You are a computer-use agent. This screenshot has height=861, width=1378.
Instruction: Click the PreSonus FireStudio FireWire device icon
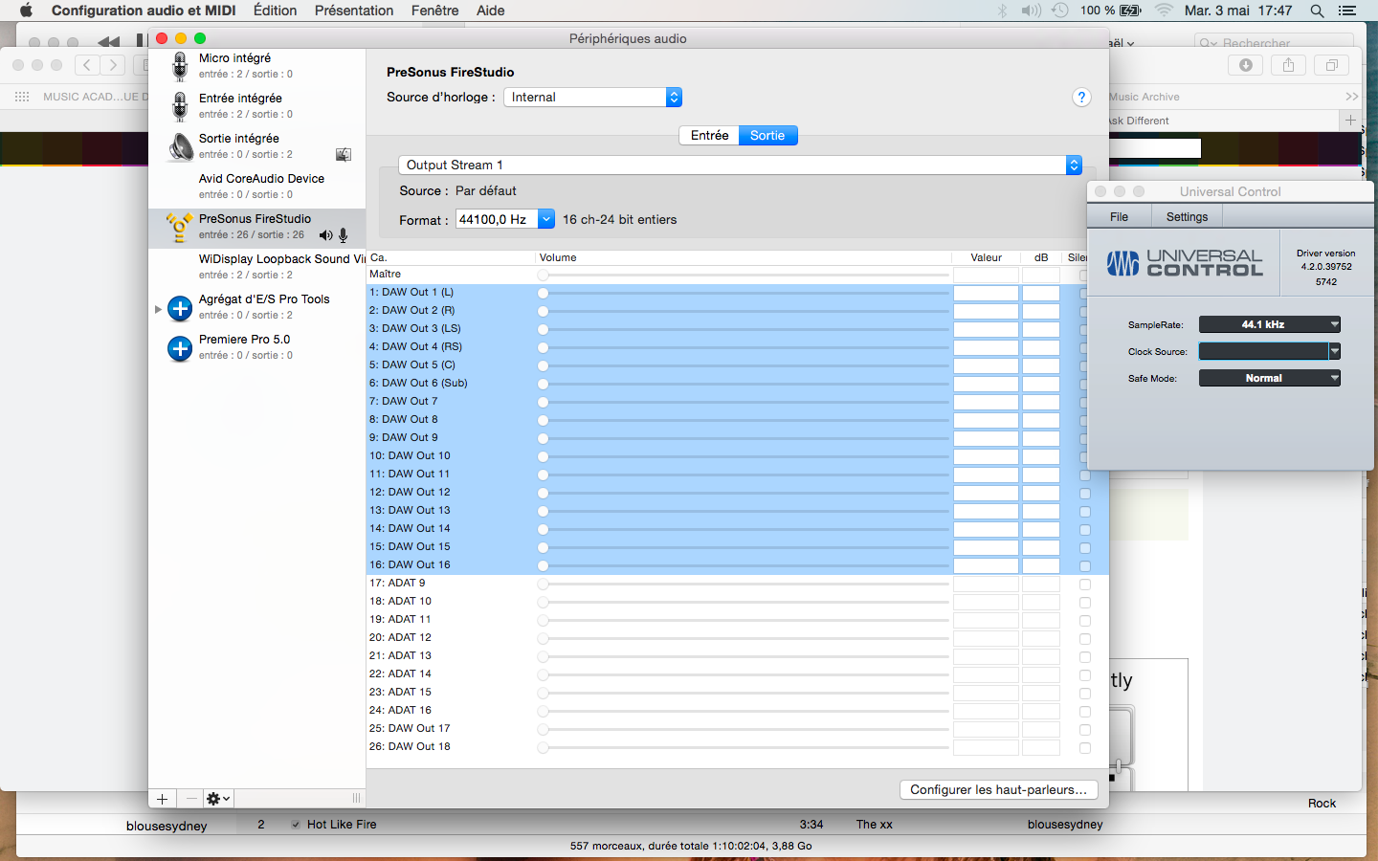click(x=179, y=227)
